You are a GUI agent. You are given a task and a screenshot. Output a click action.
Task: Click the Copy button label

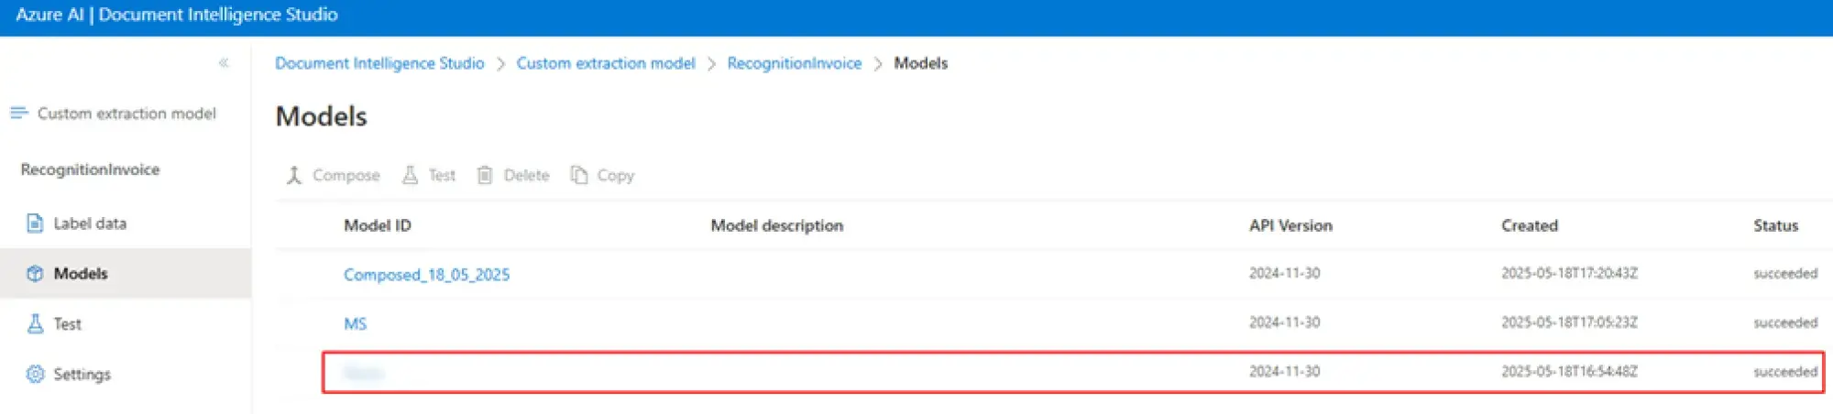[x=615, y=175]
